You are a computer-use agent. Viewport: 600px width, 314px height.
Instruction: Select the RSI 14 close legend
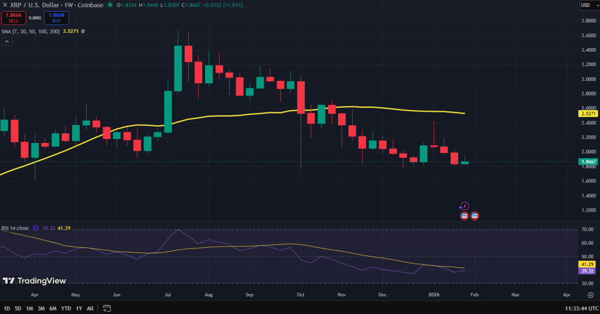(x=15, y=228)
